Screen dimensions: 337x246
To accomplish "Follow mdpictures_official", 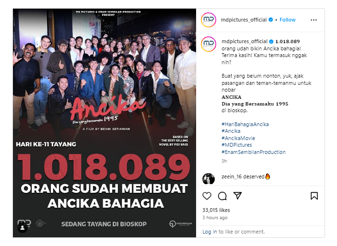I will [287, 20].
